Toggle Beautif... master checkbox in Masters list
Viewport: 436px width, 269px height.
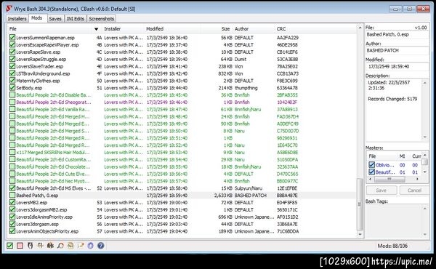372,172
